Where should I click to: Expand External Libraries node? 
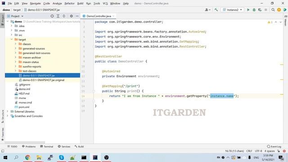point(8,111)
